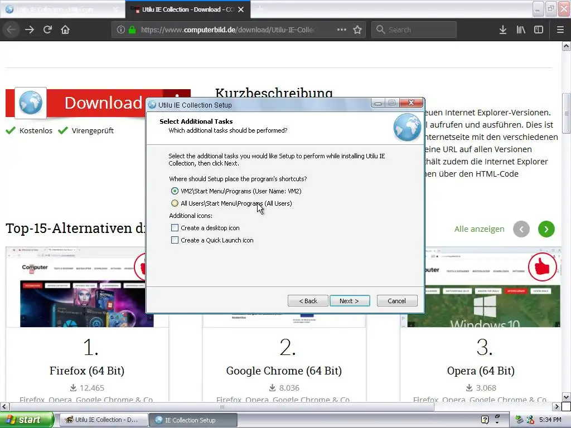
Task: Click red thumbs-up icon on Opera card
Action: point(542,267)
